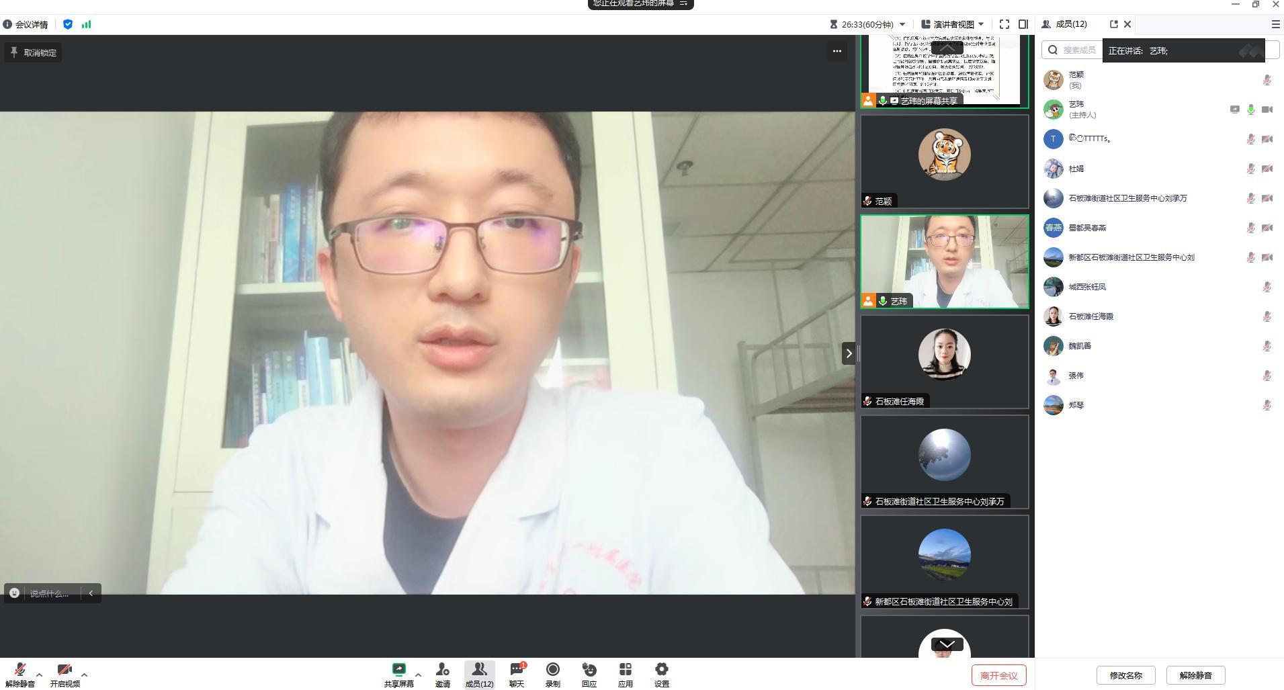Open the 设置 settings gear
This screenshot has width=1284, height=690.
(661, 675)
